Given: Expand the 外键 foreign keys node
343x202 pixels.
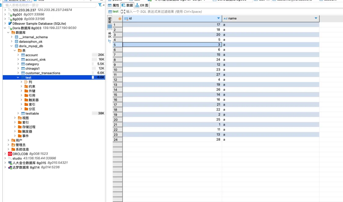Looking at the screenshot, I should point(21,91).
